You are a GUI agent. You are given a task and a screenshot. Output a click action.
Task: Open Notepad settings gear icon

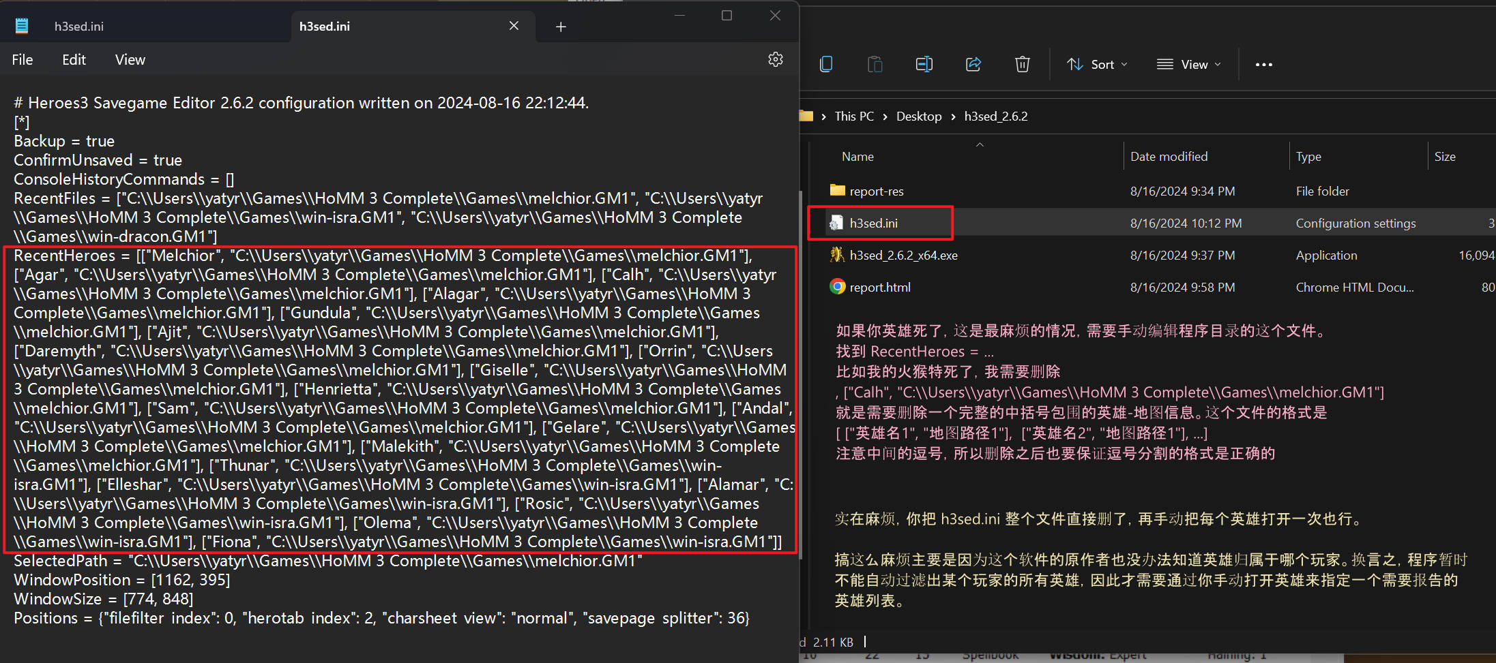click(x=776, y=60)
